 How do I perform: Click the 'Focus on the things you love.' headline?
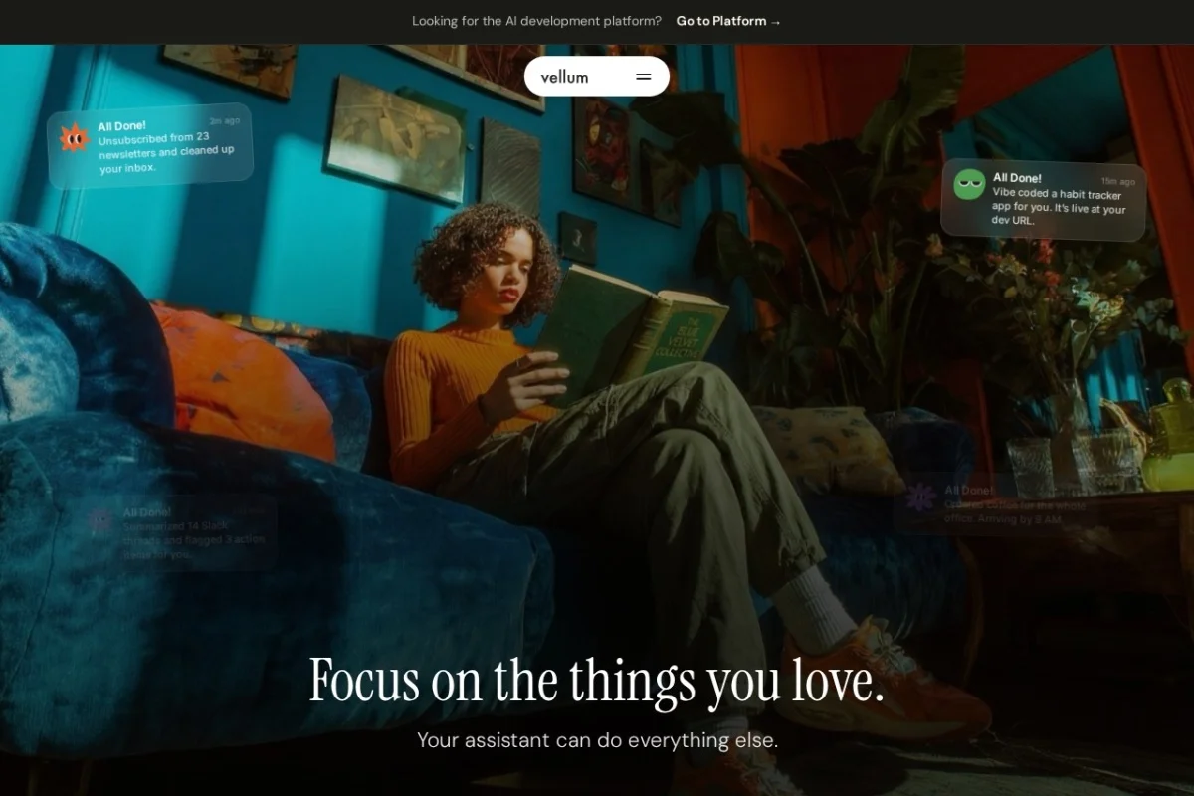(596, 680)
